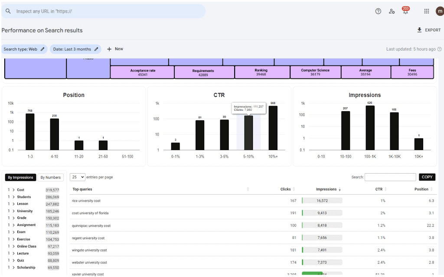Edit the Search type: Web filter
This screenshot has height=277, width=444.
click(x=24, y=49)
